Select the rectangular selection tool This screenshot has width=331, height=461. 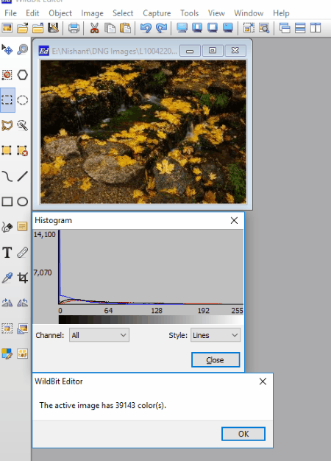point(7,100)
